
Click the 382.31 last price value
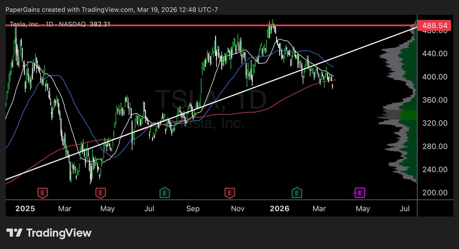tap(100, 24)
